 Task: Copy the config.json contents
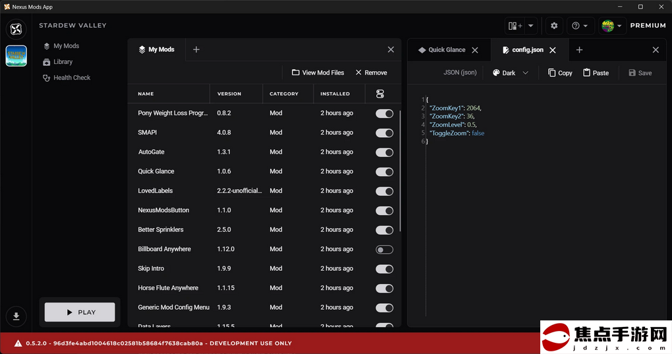point(560,73)
